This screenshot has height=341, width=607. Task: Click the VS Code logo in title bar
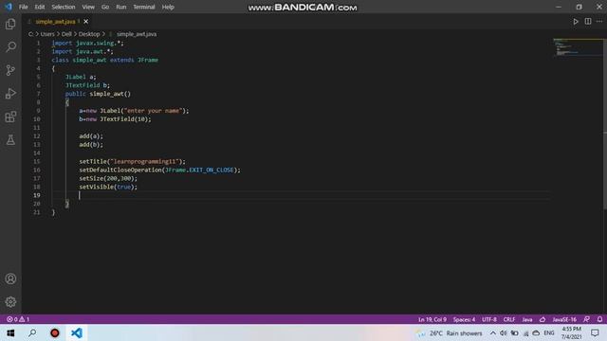tap(9, 7)
